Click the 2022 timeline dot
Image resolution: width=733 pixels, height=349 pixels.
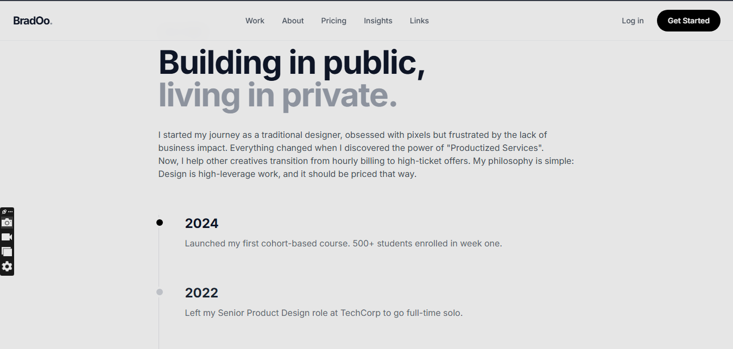(160, 292)
